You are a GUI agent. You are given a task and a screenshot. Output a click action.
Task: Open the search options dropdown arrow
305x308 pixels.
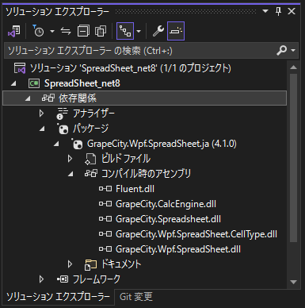[x=293, y=50]
